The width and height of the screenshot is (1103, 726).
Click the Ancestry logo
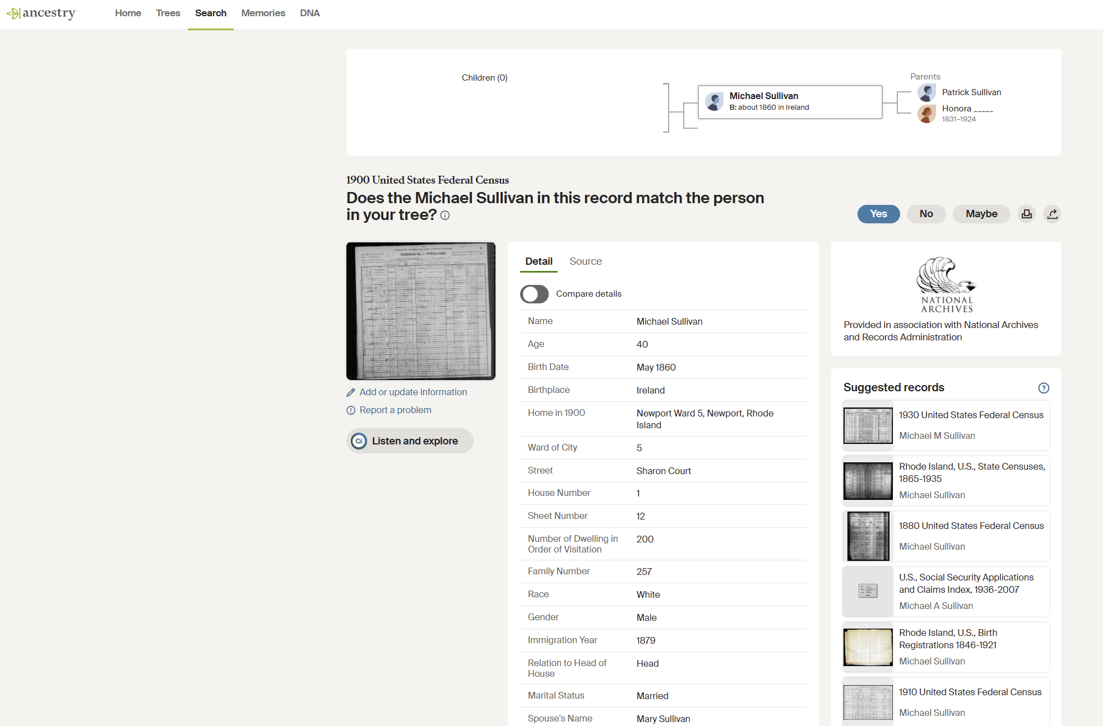(41, 13)
